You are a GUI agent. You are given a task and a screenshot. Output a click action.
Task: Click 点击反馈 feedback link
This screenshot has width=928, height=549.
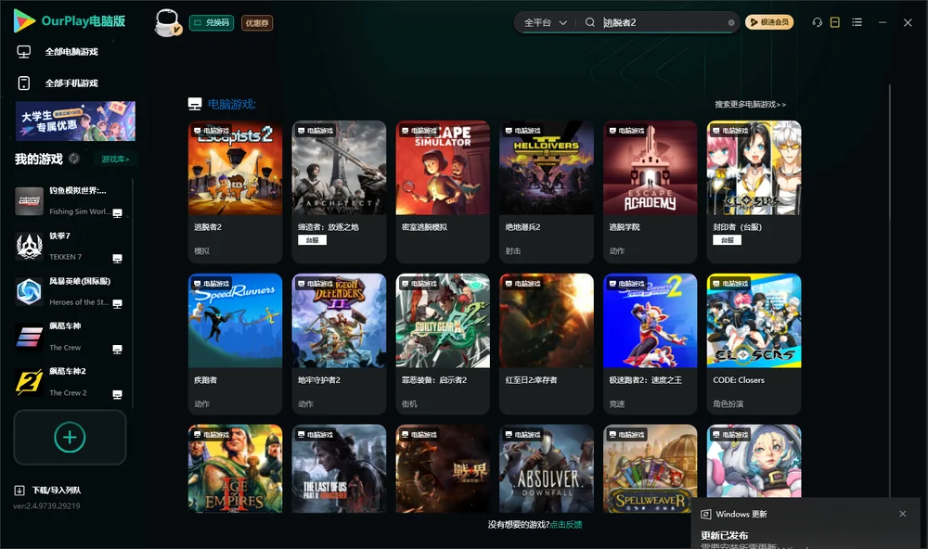tap(566, 525)
